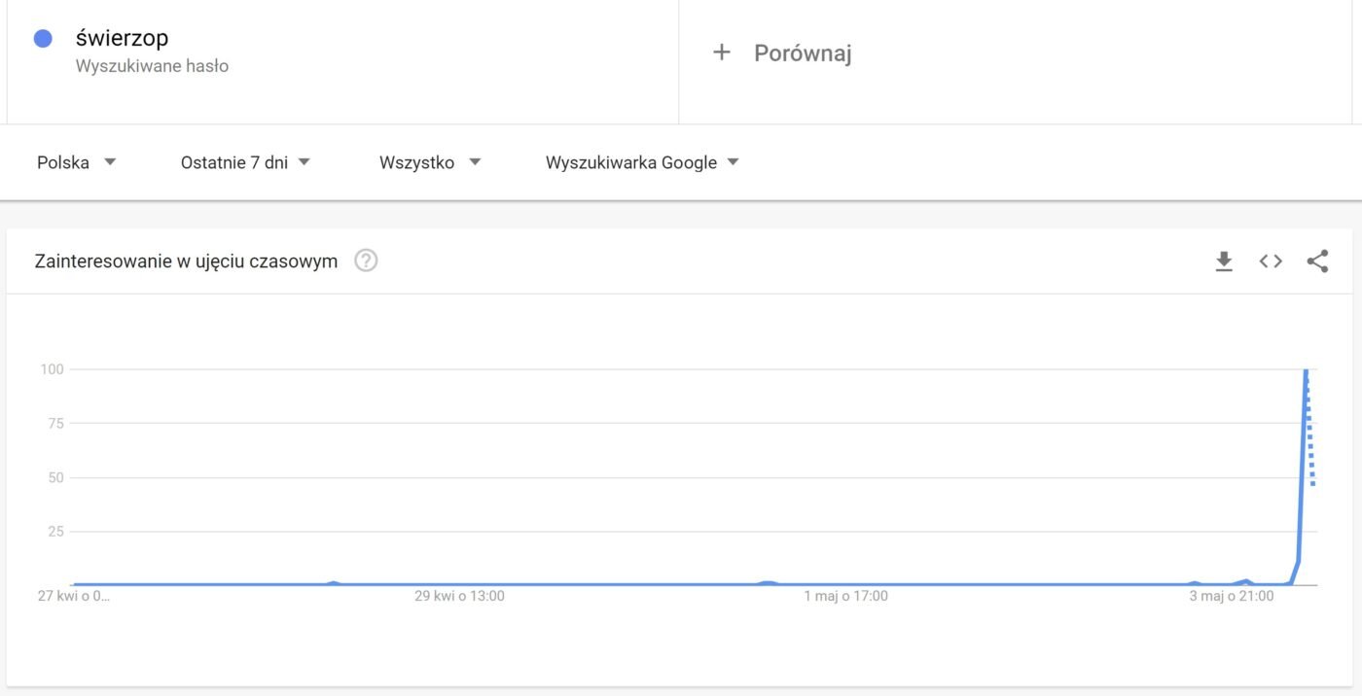Open help for Zainteresowanie w ujęciu czasowym
The width and height of the screenshot is (1362, 696).
click(366, 261)
